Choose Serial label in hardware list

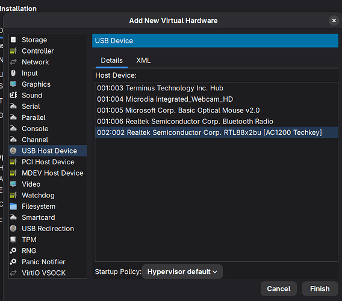click(x=31, y=107)
